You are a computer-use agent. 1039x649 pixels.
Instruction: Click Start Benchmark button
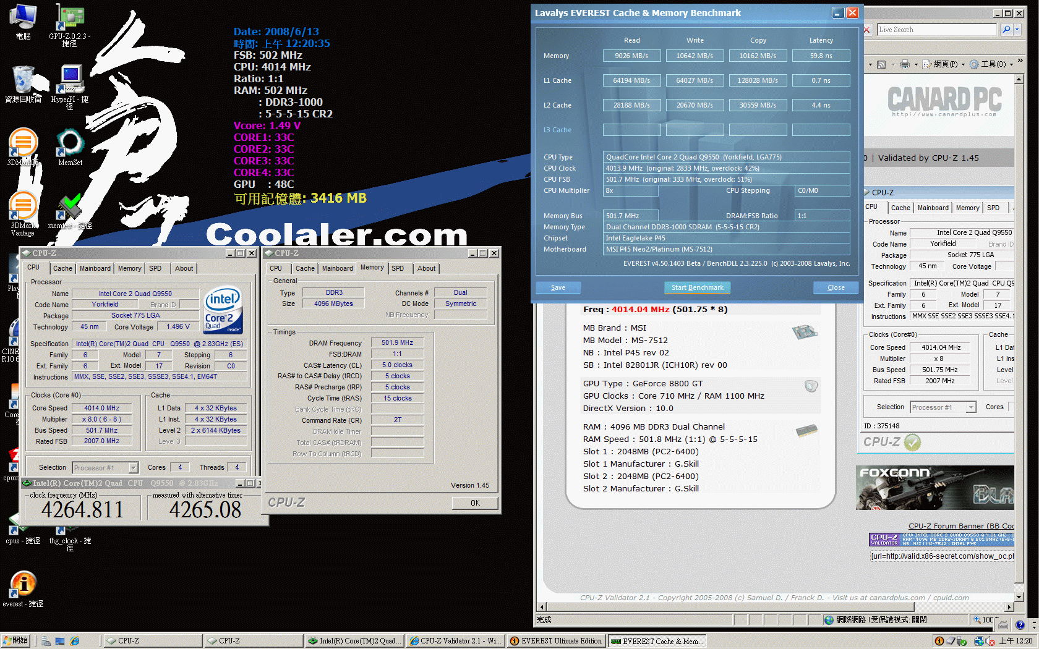point(697,287)
